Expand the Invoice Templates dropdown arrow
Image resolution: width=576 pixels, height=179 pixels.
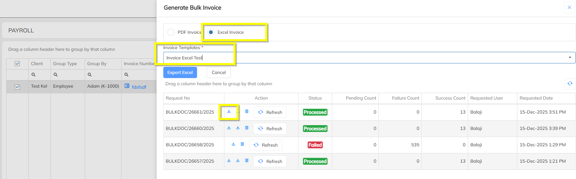[x=570, y=58]
